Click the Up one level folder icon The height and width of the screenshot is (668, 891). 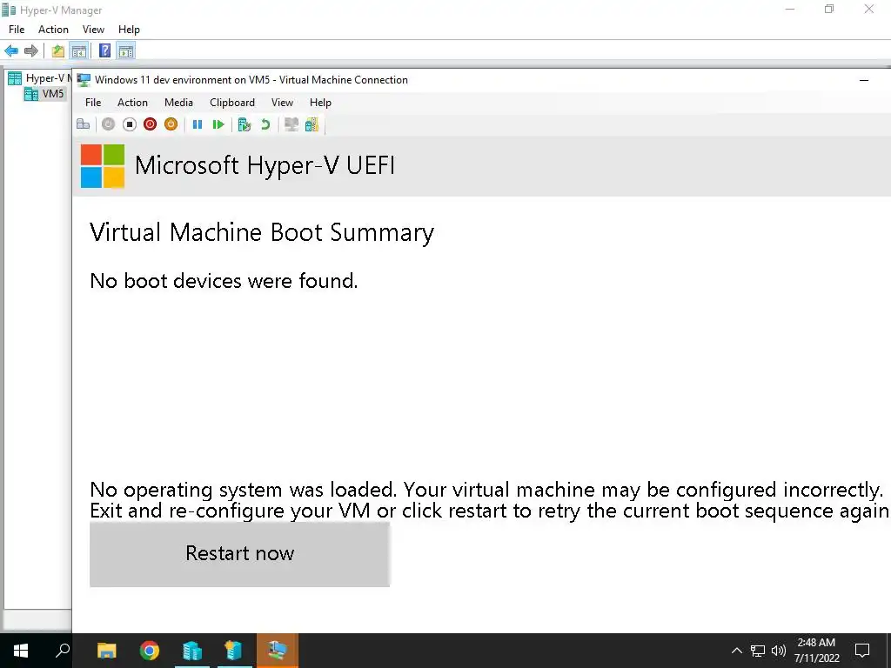tap(58, 51)
